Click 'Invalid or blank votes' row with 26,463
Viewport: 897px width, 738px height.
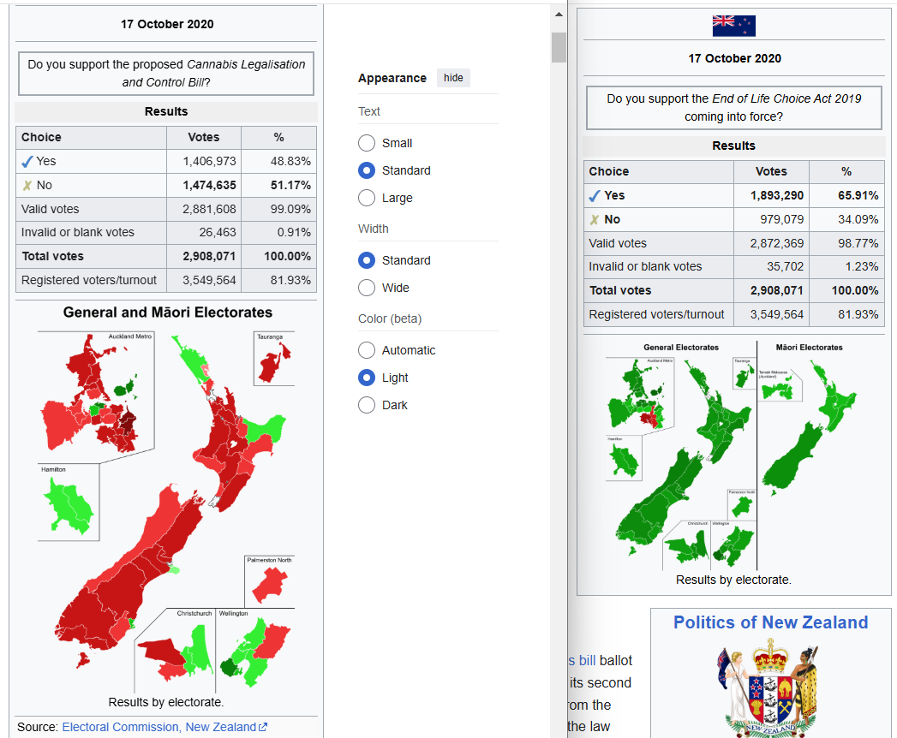click(x=166, y=233)
